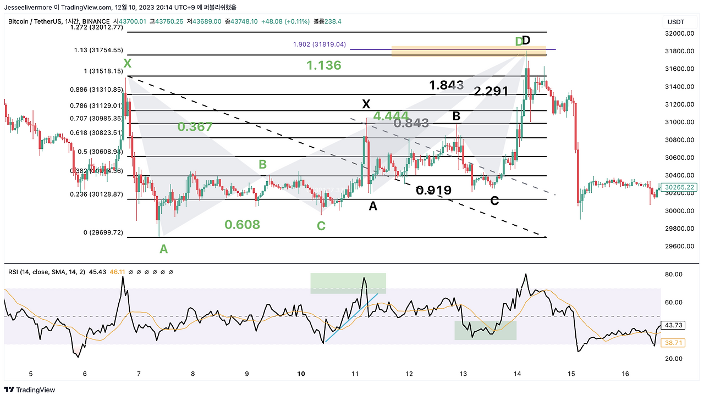Click the 60.00 RSI axis label

(673, 302)
